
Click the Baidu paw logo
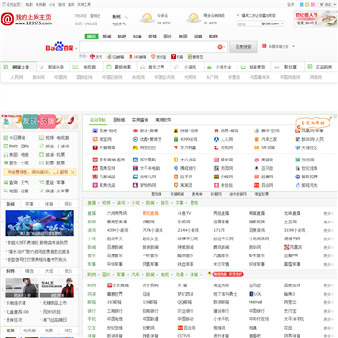[59, 47]
